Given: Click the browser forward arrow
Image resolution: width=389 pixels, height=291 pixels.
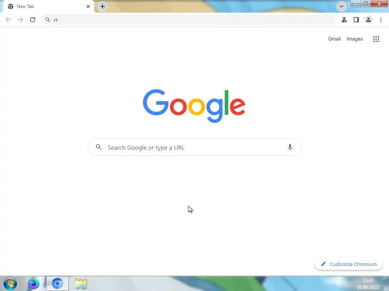Looking at the screenshot, I should point(21,20).
